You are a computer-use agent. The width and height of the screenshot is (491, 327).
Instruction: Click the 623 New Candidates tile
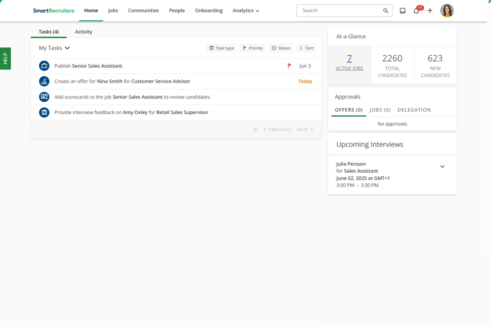pyautogui.click(x=435, y=65)
